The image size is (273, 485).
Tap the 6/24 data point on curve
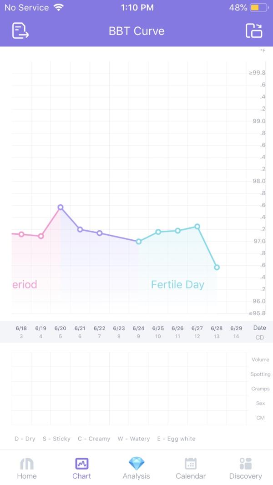pos(139,242)
